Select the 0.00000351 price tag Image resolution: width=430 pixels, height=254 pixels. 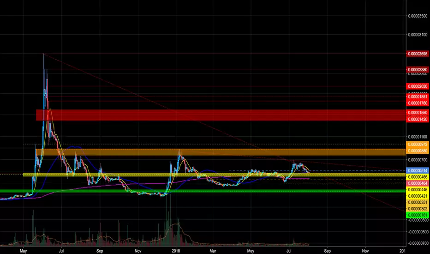coord(418,202)
